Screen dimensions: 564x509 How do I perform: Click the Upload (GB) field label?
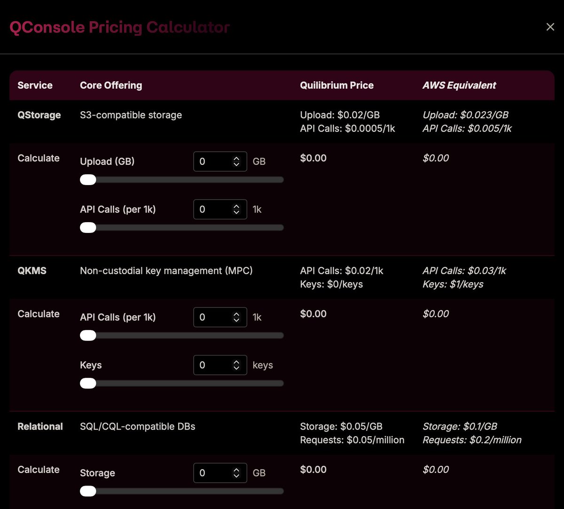tap(107, 162)
